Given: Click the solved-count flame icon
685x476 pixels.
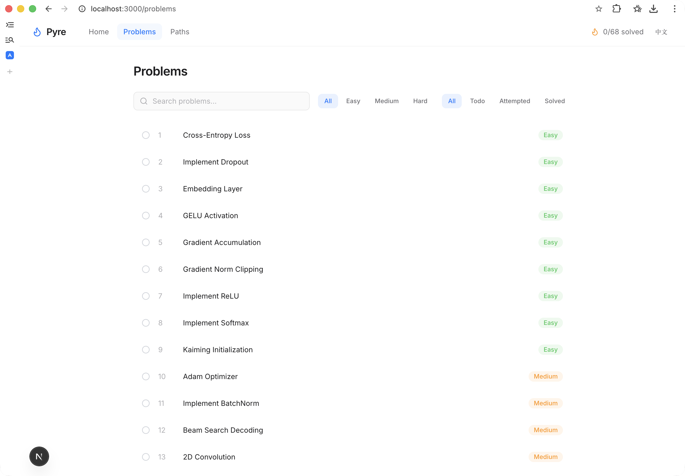Looking at the screenshot, I should (595, 32).
